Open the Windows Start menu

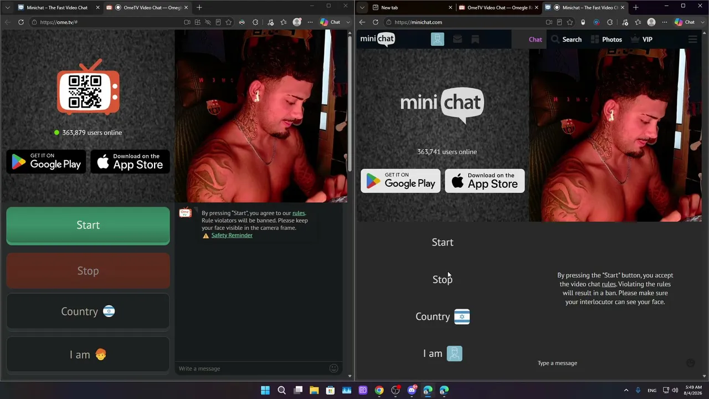[265, 390]
